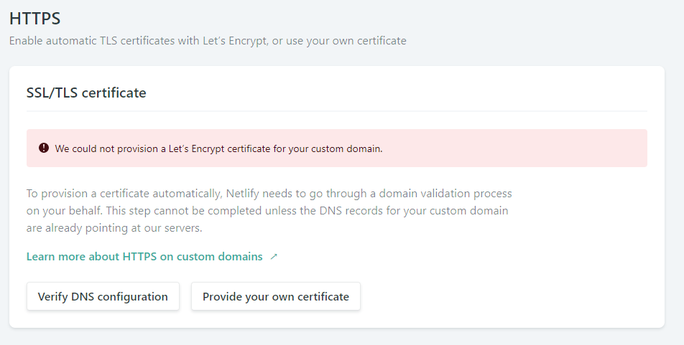Choose Provide your own certificate
This screenshot has height=345, width=684.
pyautogui.click(x=275, y=296)
